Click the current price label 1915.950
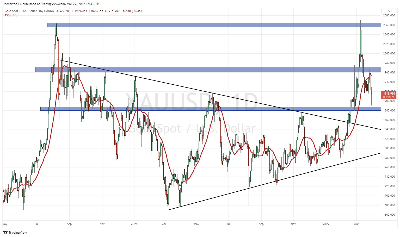Viewport: 400px width, 237px height. click(x=389, y=93)
